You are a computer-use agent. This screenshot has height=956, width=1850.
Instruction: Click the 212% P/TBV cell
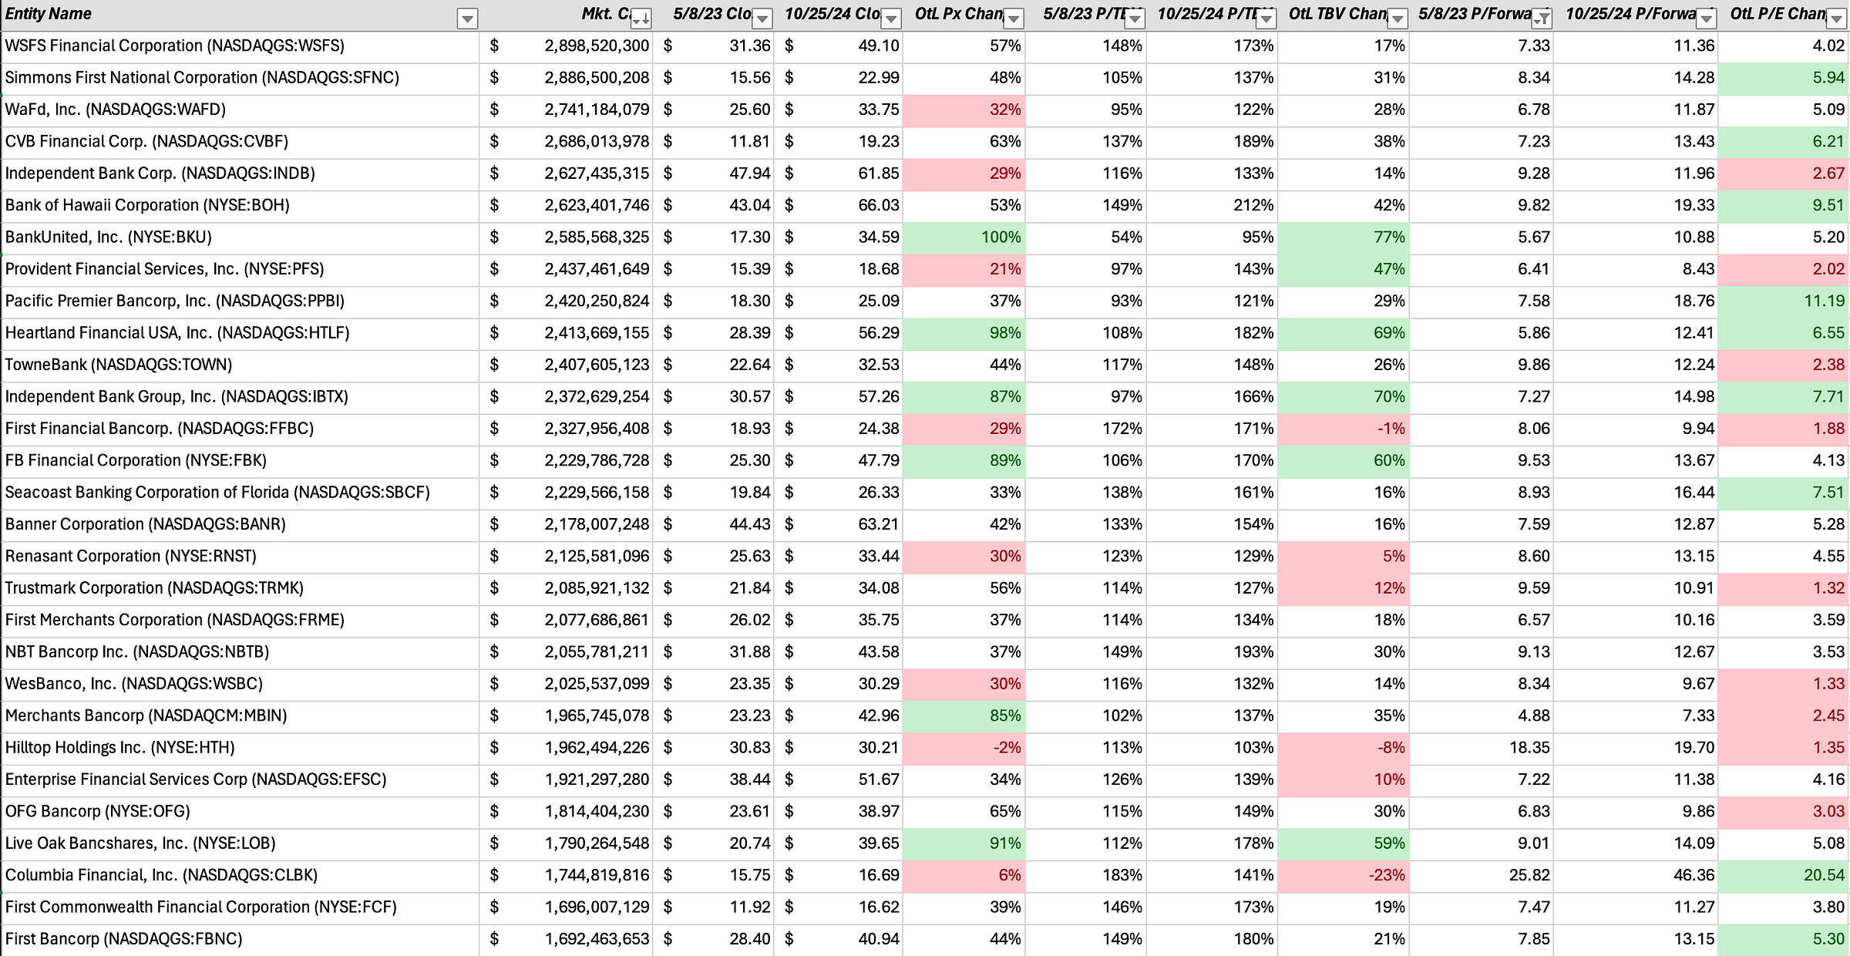pyautogui.click(x=1213, y=206)
